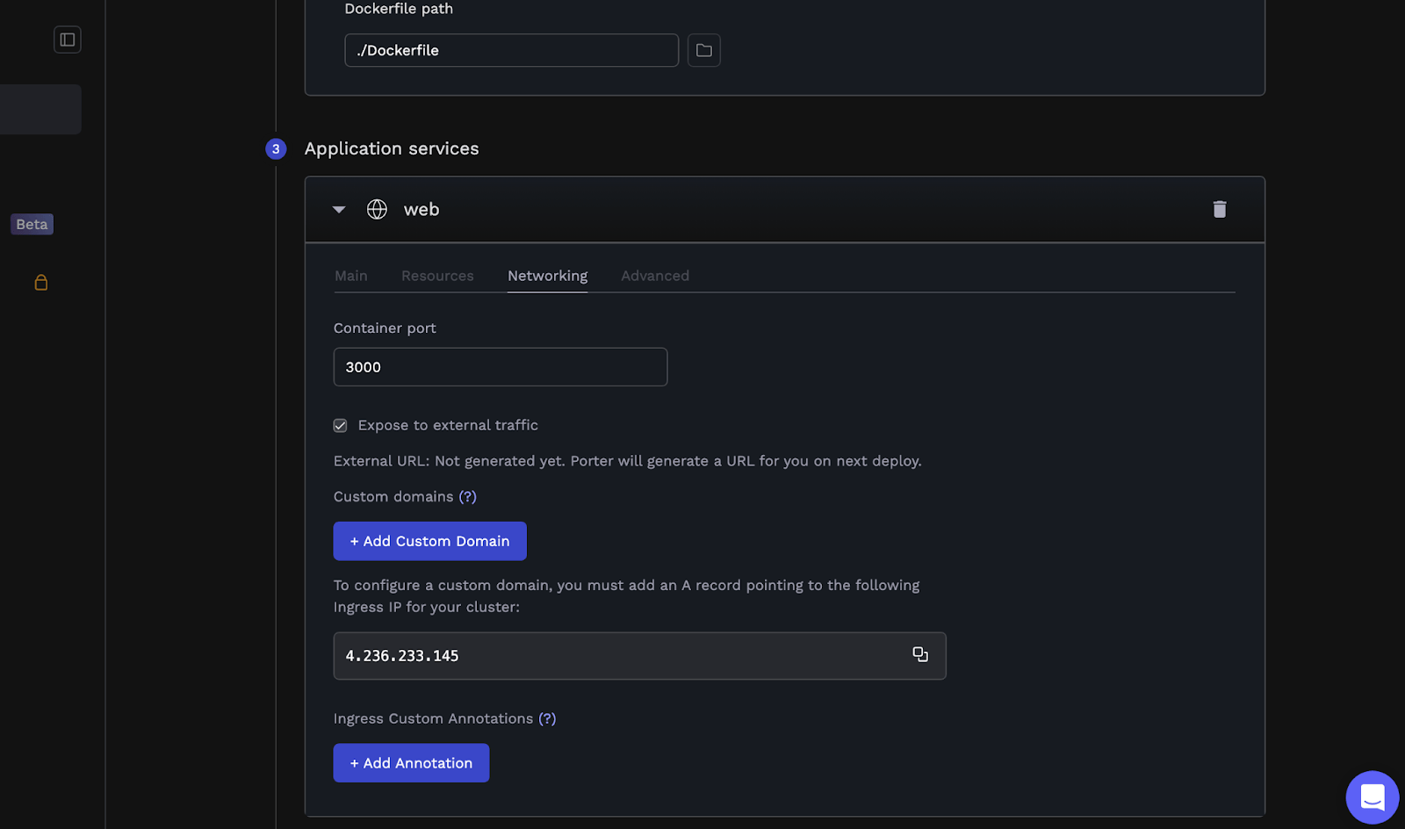Image resolution: width=1405 pixels, height=829 pixels.
Task: Click the Container port label
Action: 385,328
